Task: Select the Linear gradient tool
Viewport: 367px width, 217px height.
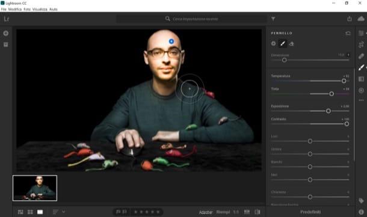Action: pos(361,79)
